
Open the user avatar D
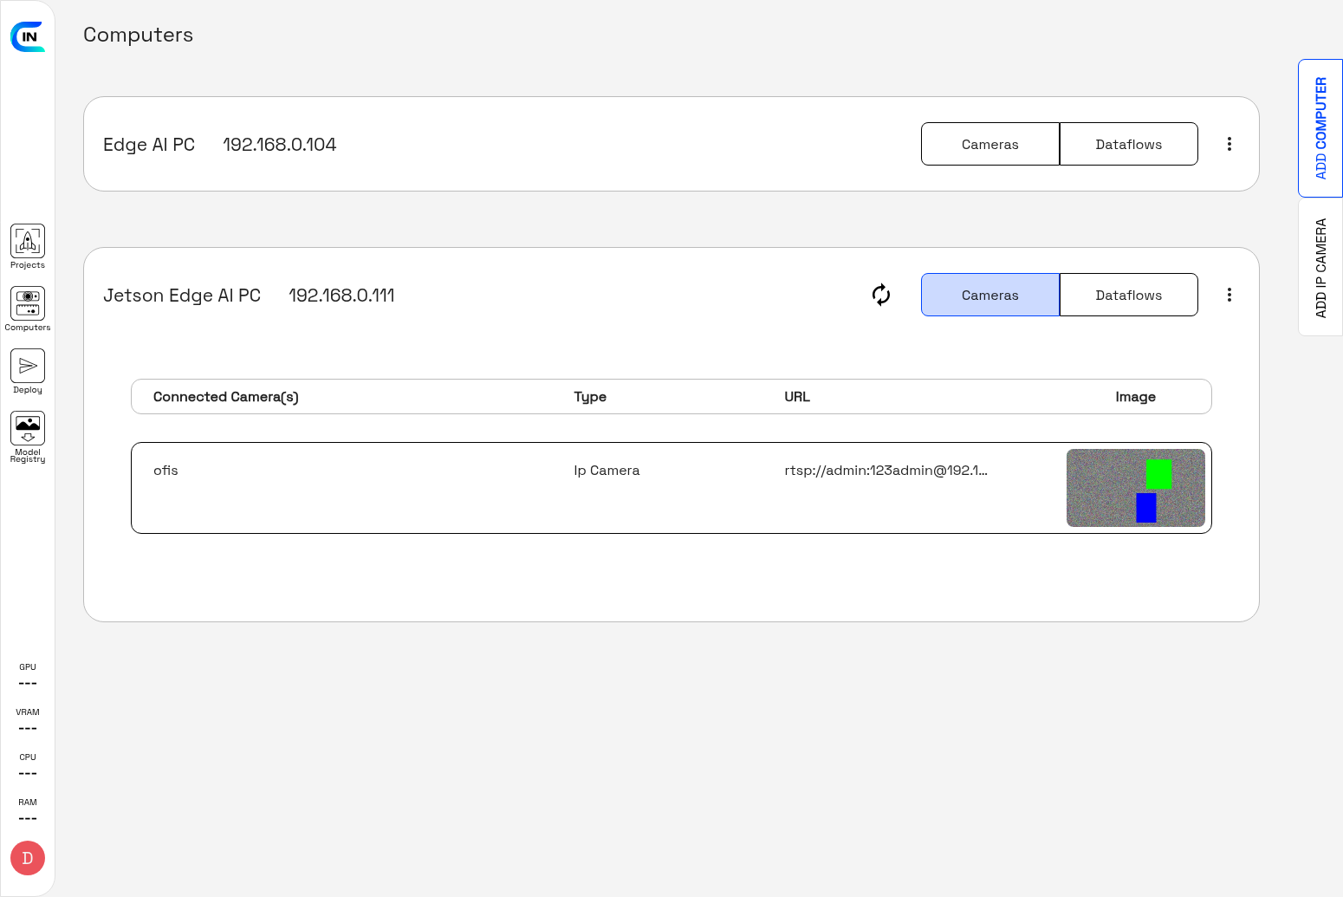pyautogui.click(x=28, y=858)
